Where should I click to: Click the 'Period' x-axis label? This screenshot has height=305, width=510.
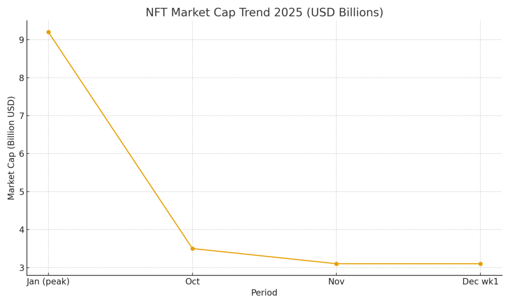(264, 293)
